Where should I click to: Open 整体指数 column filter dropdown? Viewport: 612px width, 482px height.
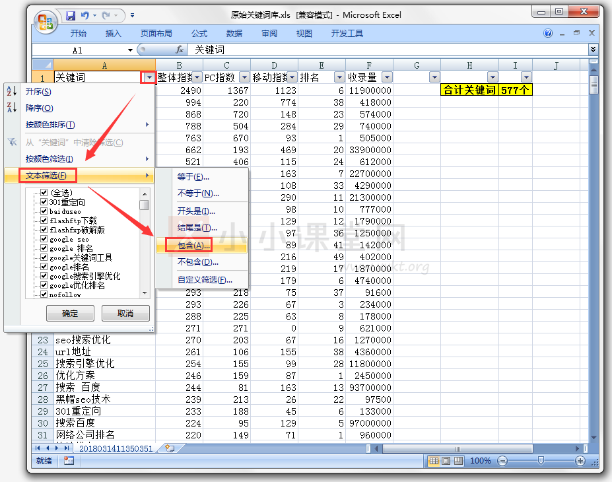pyautogui.click(x=197, y=77)
